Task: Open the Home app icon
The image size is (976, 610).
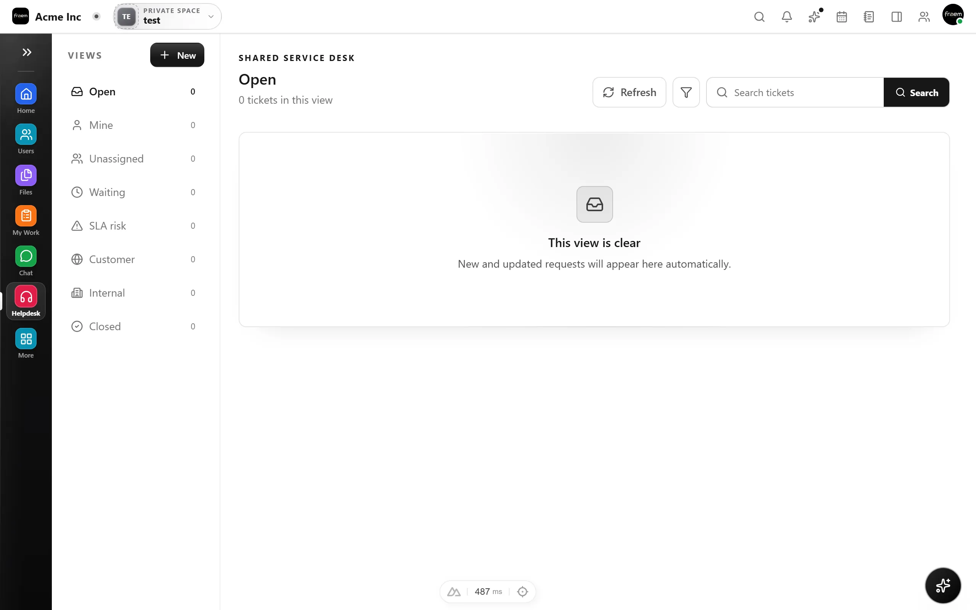Action: 26,94
